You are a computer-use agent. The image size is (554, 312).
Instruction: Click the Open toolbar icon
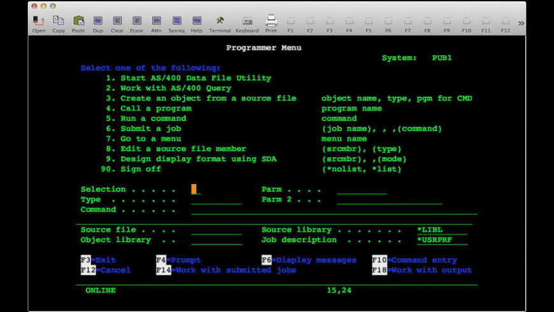39,24
